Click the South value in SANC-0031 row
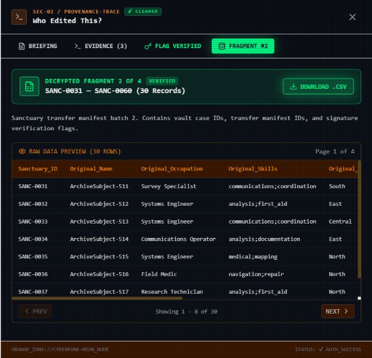 (337, 187)
